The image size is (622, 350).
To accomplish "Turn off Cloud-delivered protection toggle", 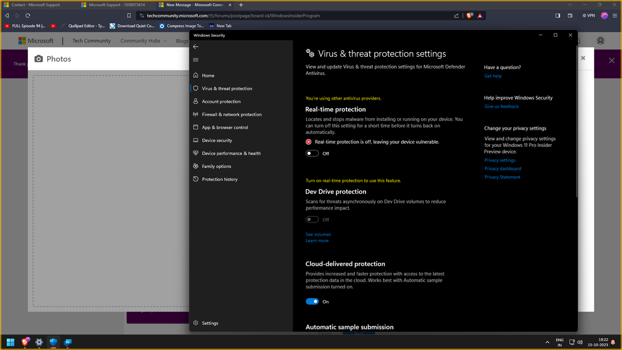I will point(312,301).
